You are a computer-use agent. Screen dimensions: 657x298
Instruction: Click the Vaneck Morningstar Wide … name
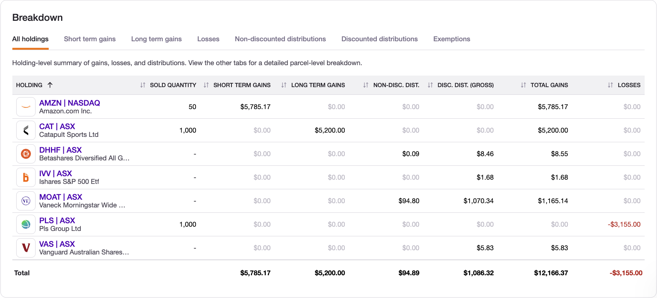(x=82, y=205)
